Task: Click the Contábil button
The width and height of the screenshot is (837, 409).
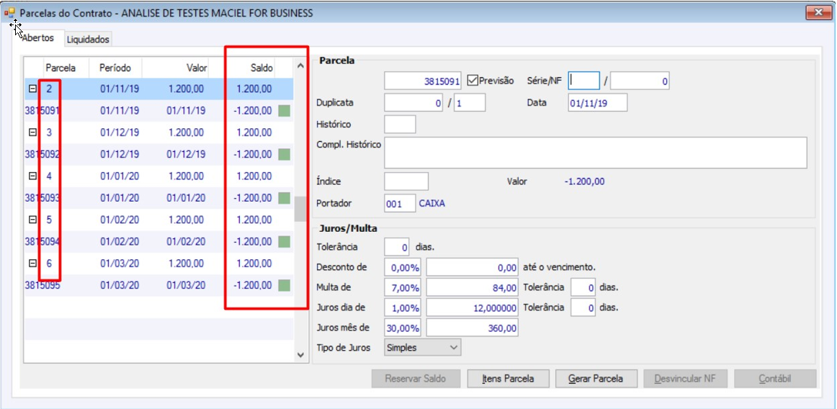Action: pos(775,379)
